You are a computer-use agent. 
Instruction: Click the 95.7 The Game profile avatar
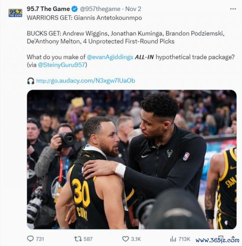point(15,13)
